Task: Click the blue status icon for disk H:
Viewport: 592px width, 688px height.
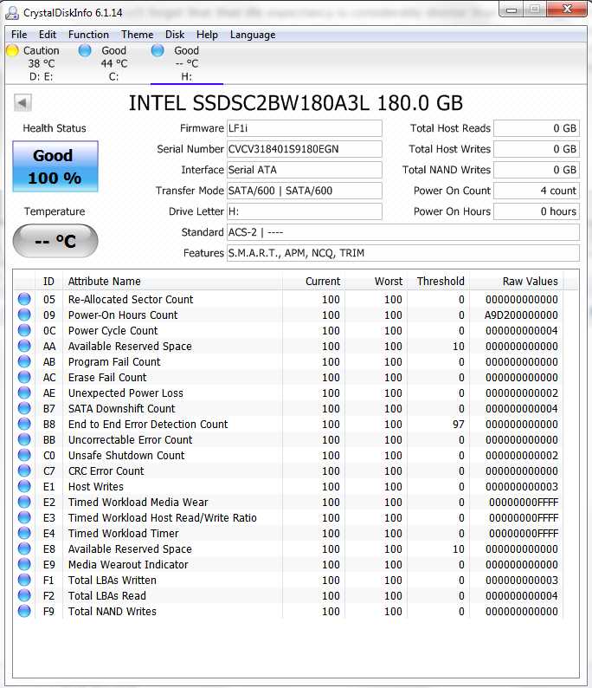Action: 158,50
